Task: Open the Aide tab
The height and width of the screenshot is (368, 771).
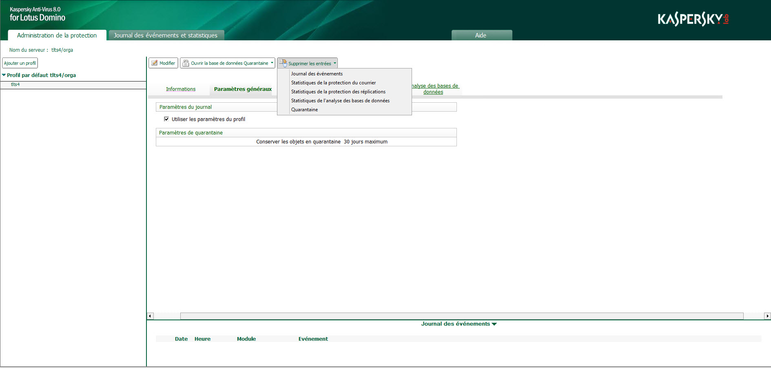Action: click(481, 35)
